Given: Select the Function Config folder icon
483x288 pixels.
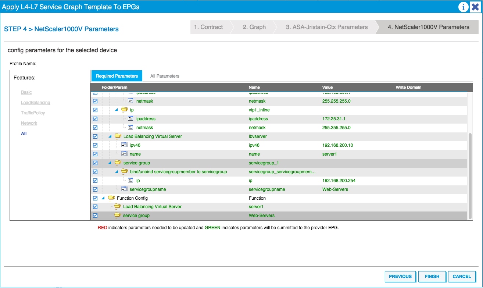Looking at the screenshot, I should [112, 198].
